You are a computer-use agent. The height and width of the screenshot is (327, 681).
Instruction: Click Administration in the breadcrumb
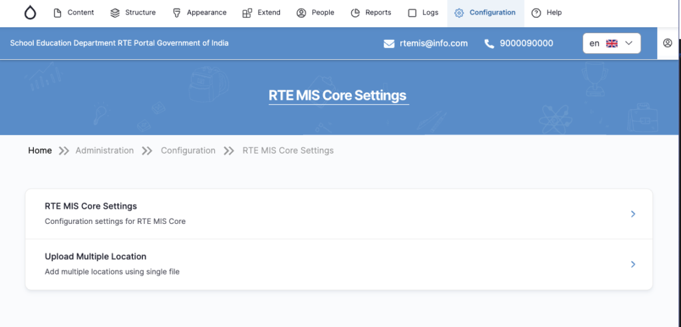104,151
